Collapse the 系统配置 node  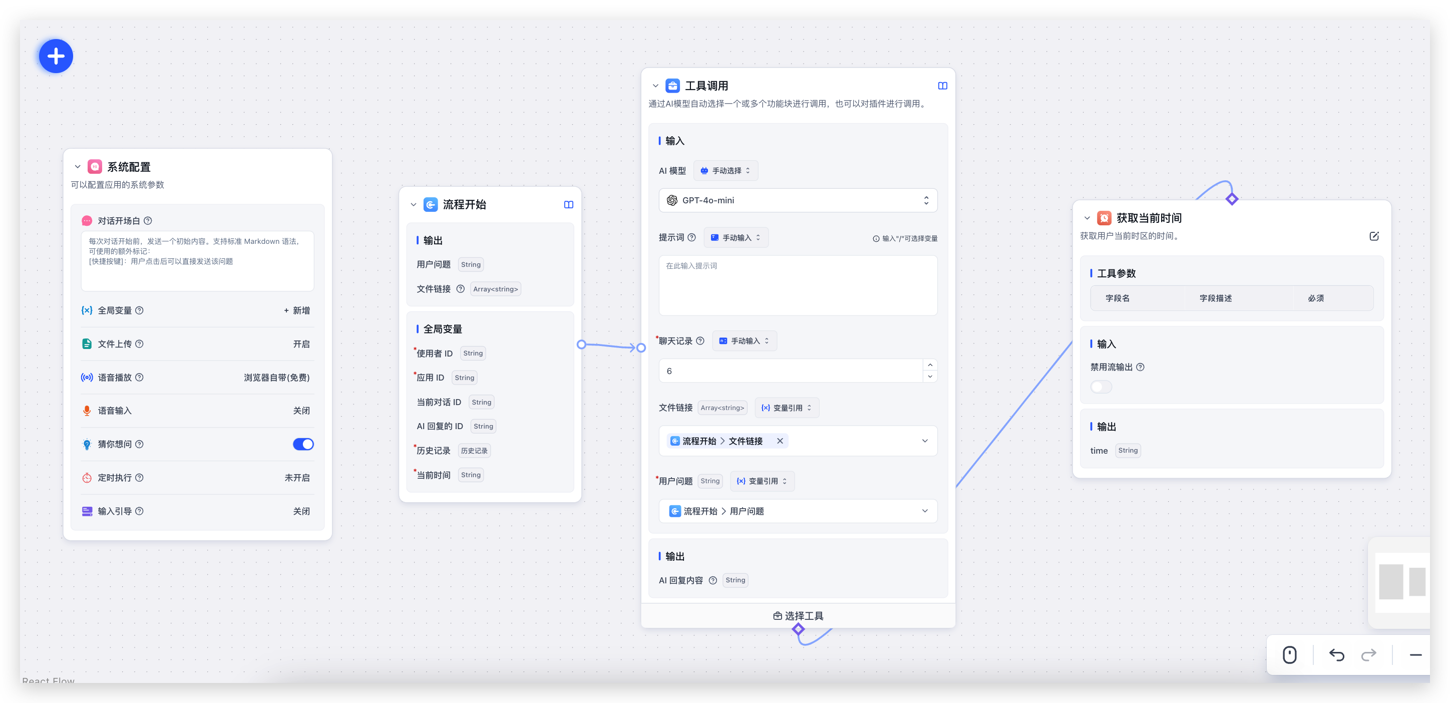click(x=78, y=167)
